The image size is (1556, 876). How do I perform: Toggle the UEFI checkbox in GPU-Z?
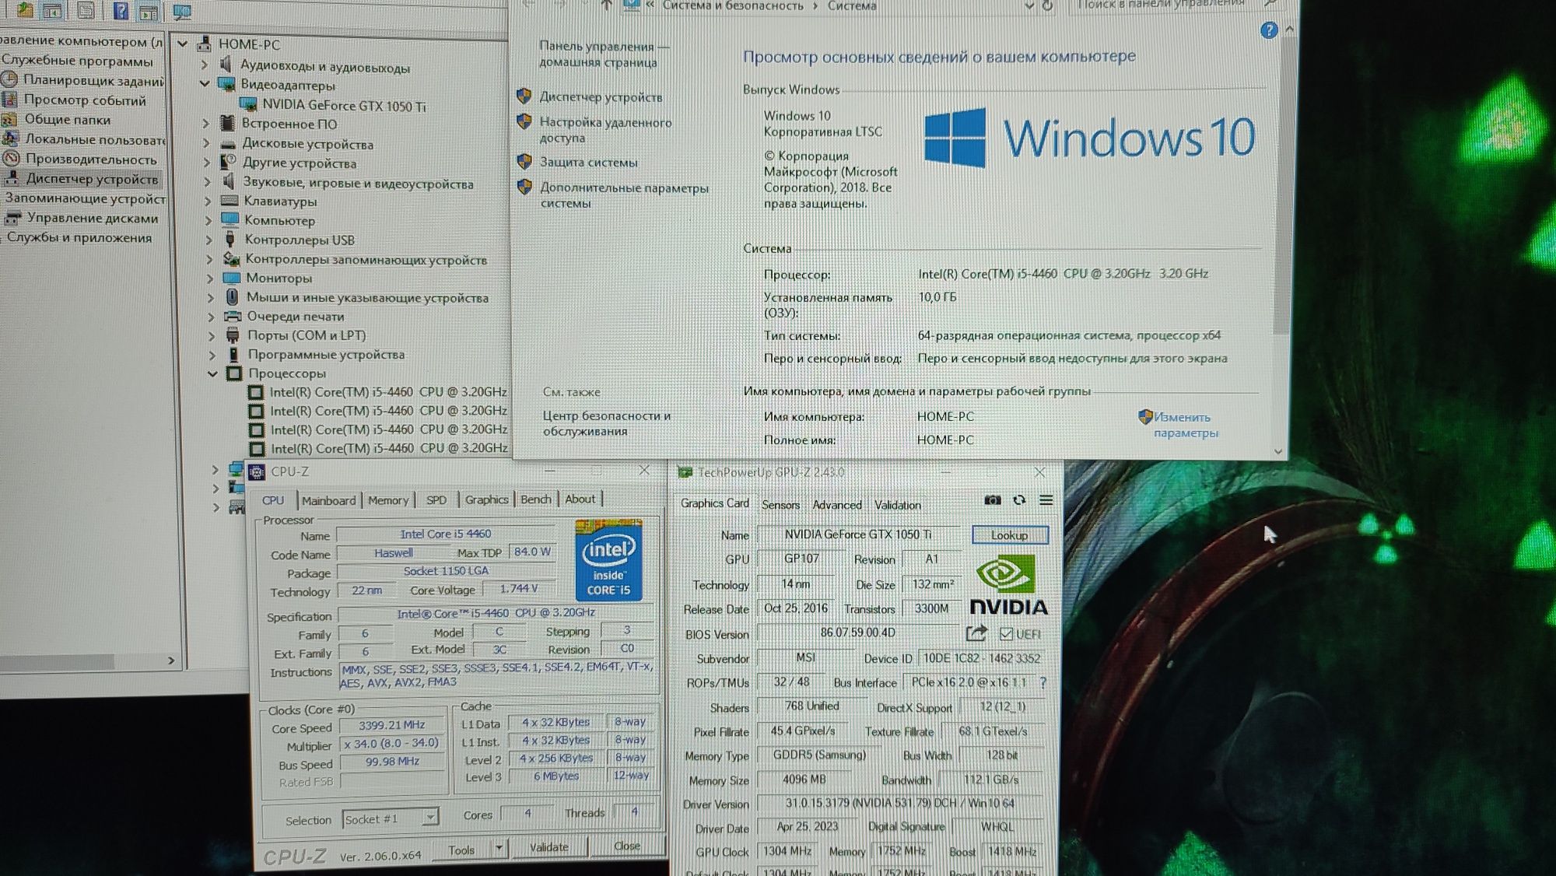1006,634
